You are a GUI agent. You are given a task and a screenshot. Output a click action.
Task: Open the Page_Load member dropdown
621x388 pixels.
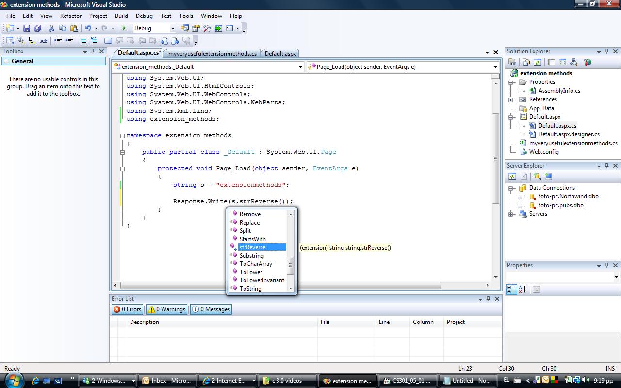pyautogui.click(x=495, y=67)
